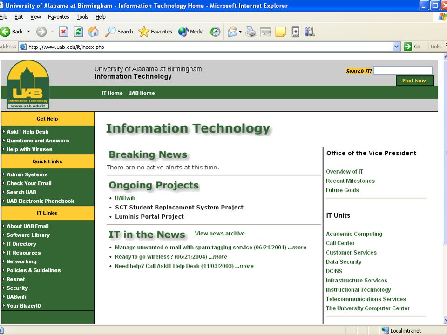Open Telecommunications Services link
This screenshot has height=335, width=447.
coord(366,299)
